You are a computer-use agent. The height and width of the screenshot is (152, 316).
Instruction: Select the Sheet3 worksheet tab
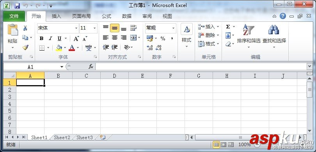(x=84, y=138)
